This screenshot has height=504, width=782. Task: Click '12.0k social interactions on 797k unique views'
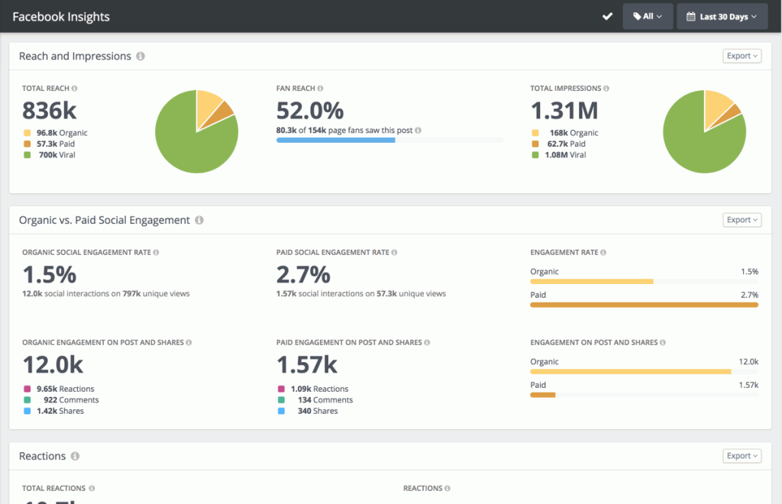click(105, 294)
